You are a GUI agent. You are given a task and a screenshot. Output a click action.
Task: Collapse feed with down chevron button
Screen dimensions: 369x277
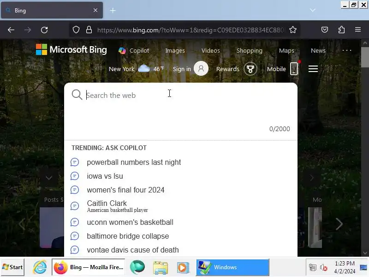pos(49,178)
